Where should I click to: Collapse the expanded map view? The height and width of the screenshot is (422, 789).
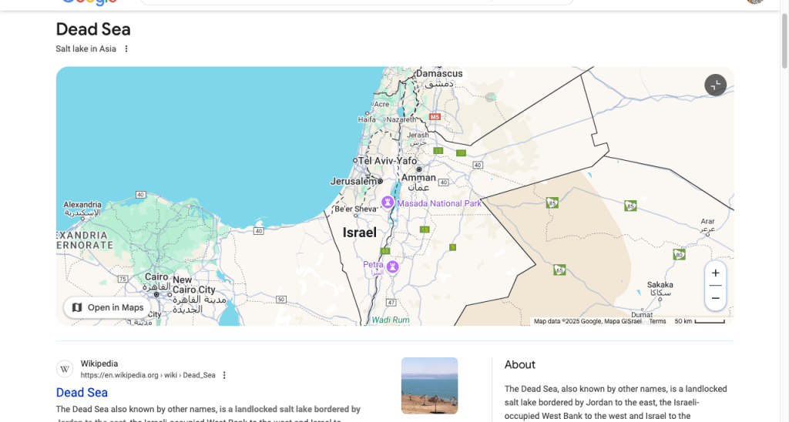pyautogui.click(x=715, y=85)
